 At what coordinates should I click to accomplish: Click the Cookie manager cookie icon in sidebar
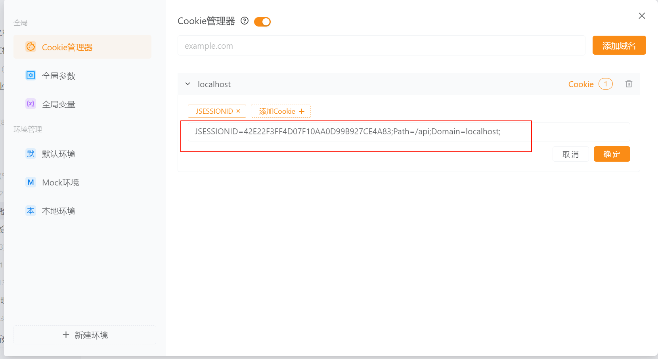point(31,47)
